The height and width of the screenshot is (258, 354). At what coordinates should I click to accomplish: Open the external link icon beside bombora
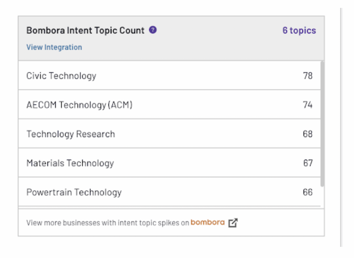coord(233,223)
